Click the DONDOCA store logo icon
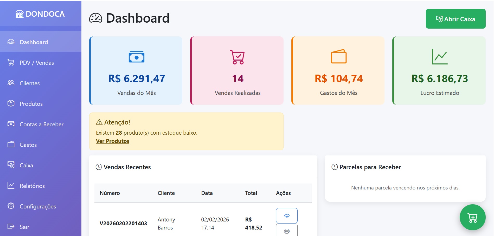The image size is (494, 236). pyautogui.click(x=20, y=14)
